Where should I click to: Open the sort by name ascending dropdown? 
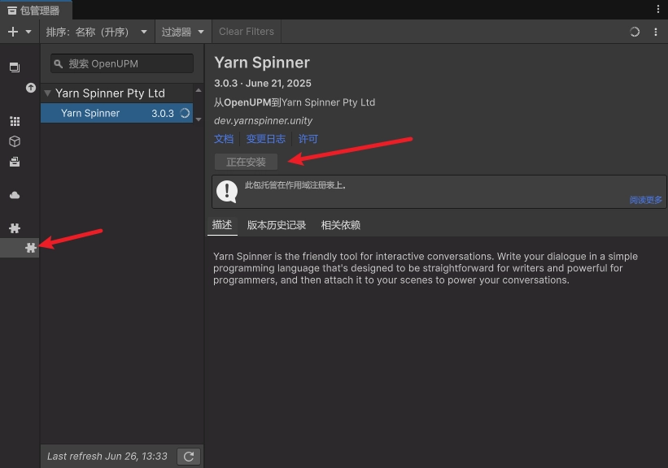[x=97, y=32]
